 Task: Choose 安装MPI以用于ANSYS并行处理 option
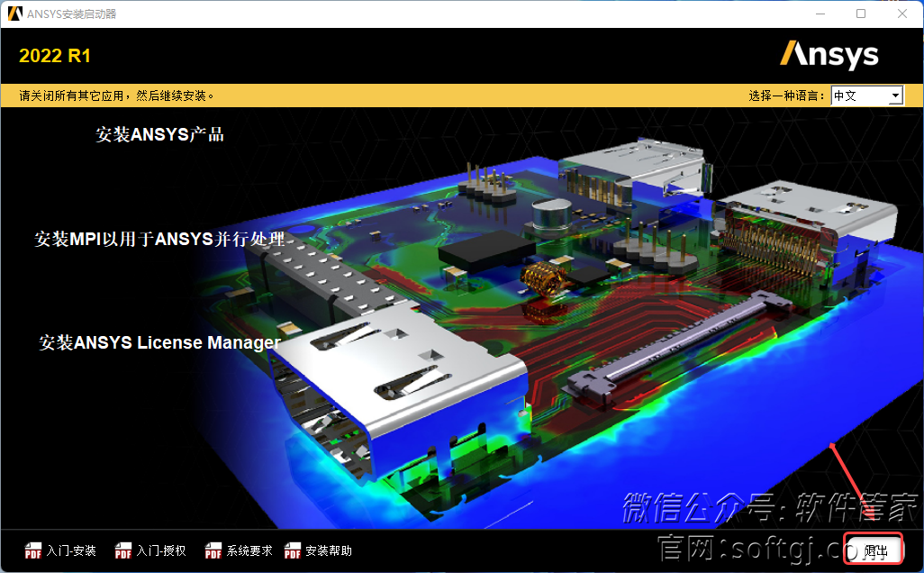(x=159, y=239)
